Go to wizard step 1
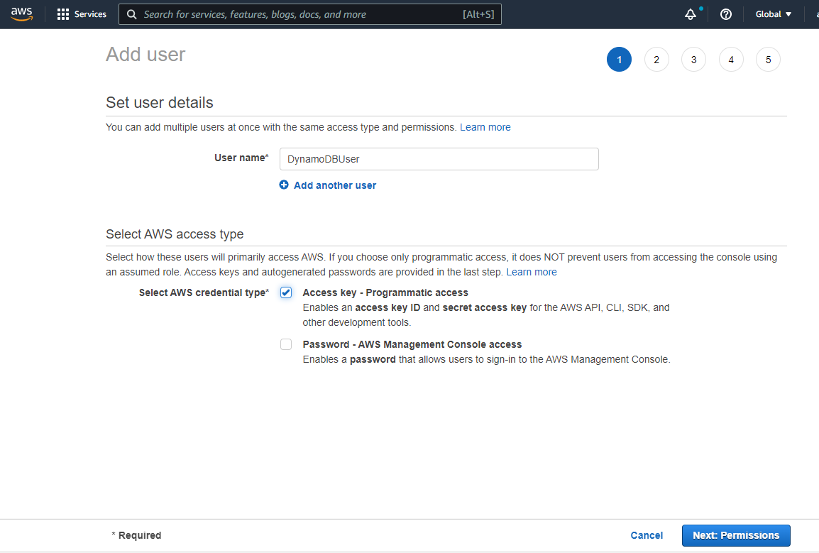 coord(619,60)
